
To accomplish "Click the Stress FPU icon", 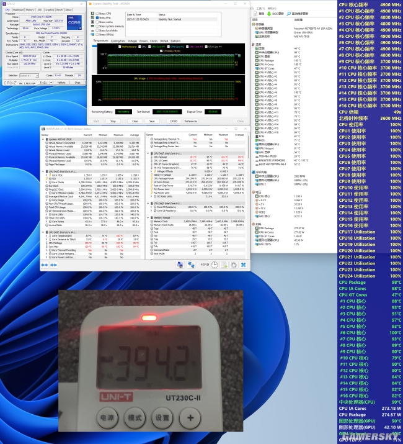I will pos(92,17).
